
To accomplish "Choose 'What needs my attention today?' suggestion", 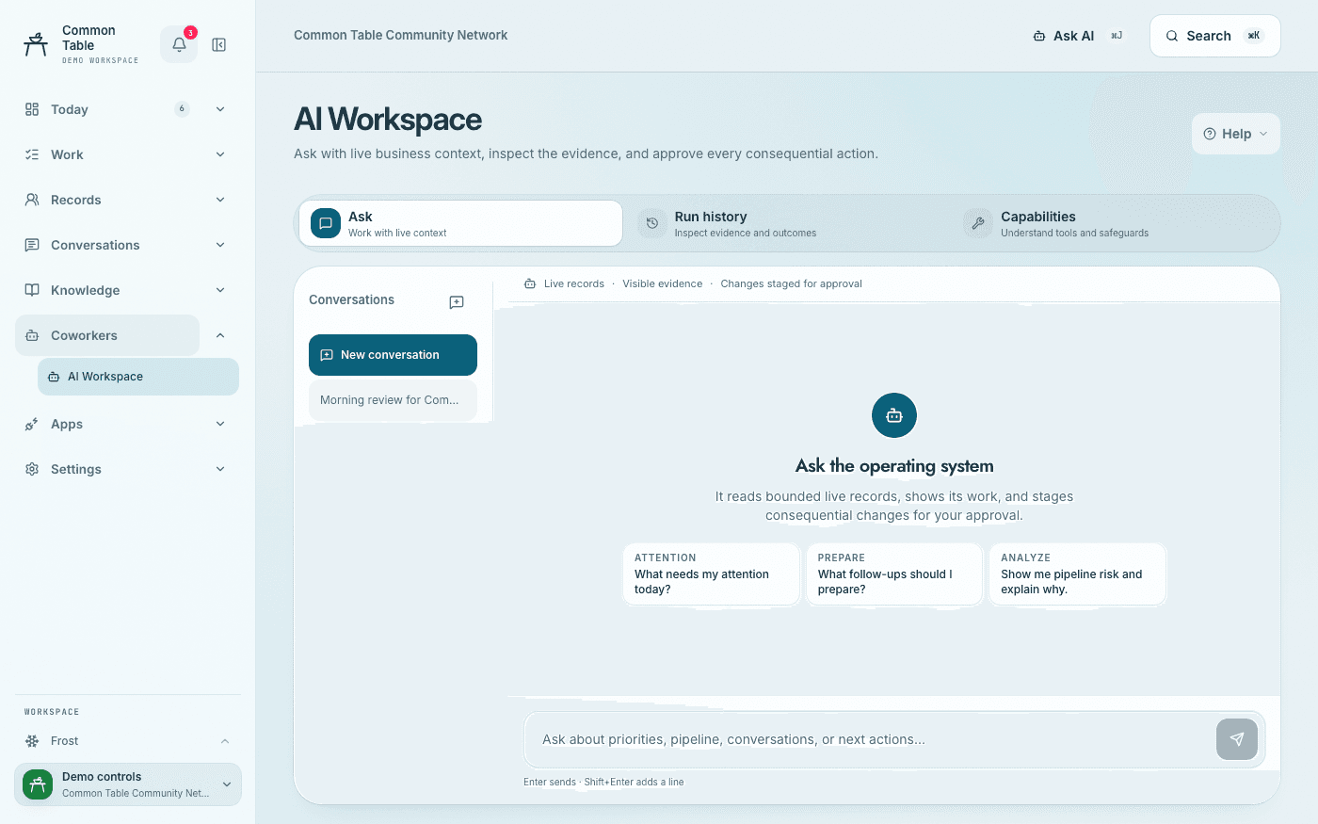I will coord(711,574).
